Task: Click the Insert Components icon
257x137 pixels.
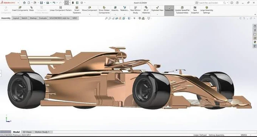Action: coord(20,8)
